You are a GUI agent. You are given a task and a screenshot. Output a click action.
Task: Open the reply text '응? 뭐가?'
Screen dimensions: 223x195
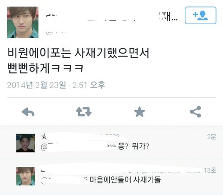point(133,146)
